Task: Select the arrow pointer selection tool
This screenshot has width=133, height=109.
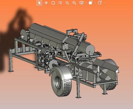Action: 39,3
